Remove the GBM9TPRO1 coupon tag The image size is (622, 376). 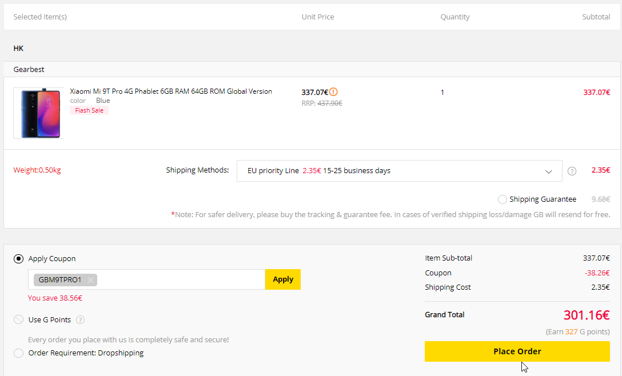[x=91, y=280]
